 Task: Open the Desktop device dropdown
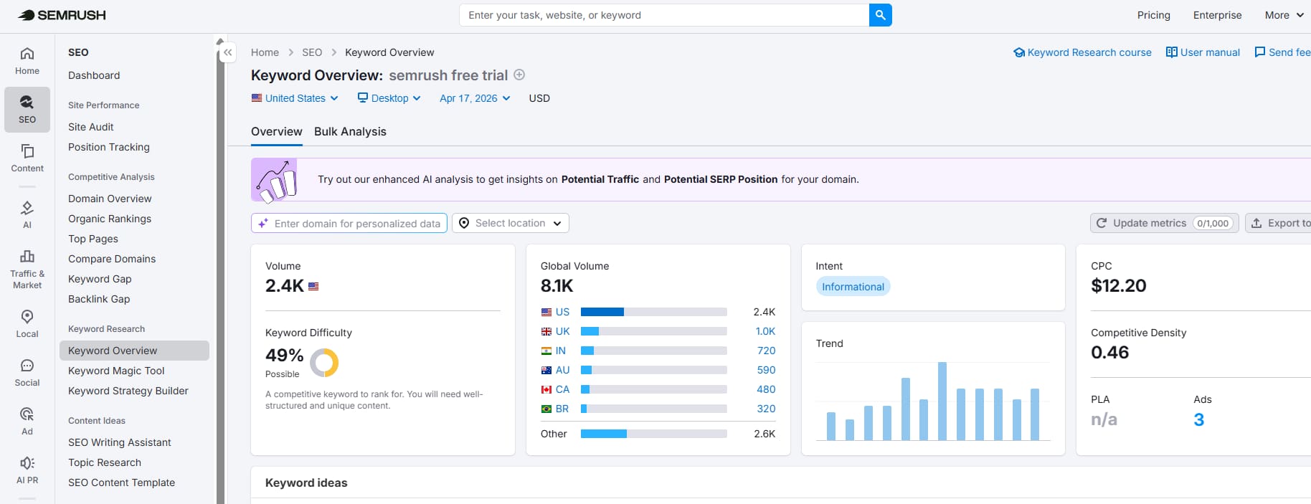tap(389, 98)
